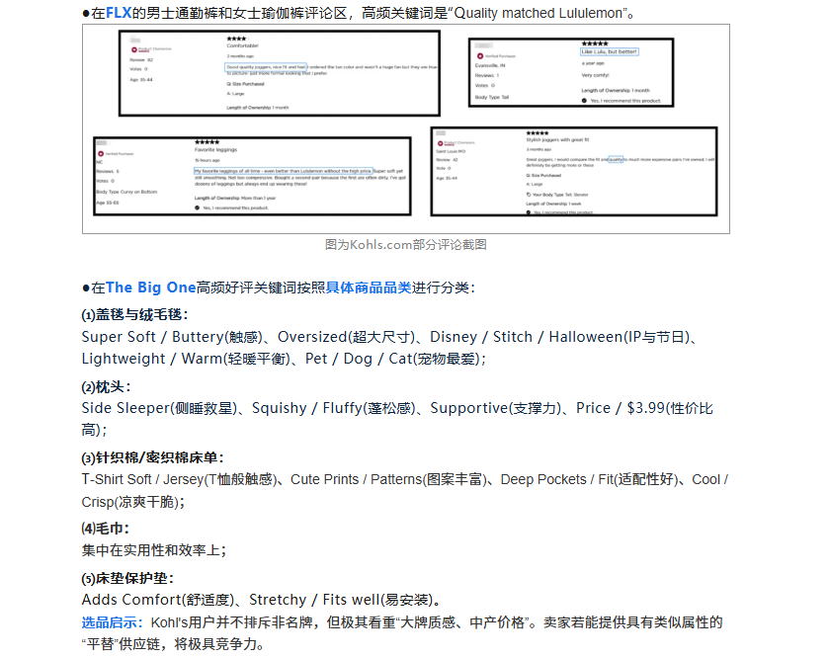Screen dimensions: 829x658
Task: Click the caption 图为Kohls.com部分评论截图
Action: click(x=405, y=244)
